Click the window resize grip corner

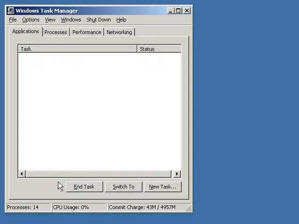point(189,209)
